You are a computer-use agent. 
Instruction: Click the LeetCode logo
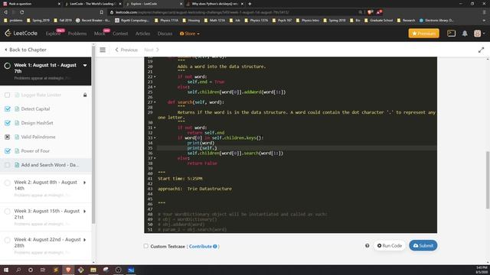tap(21, 33)
